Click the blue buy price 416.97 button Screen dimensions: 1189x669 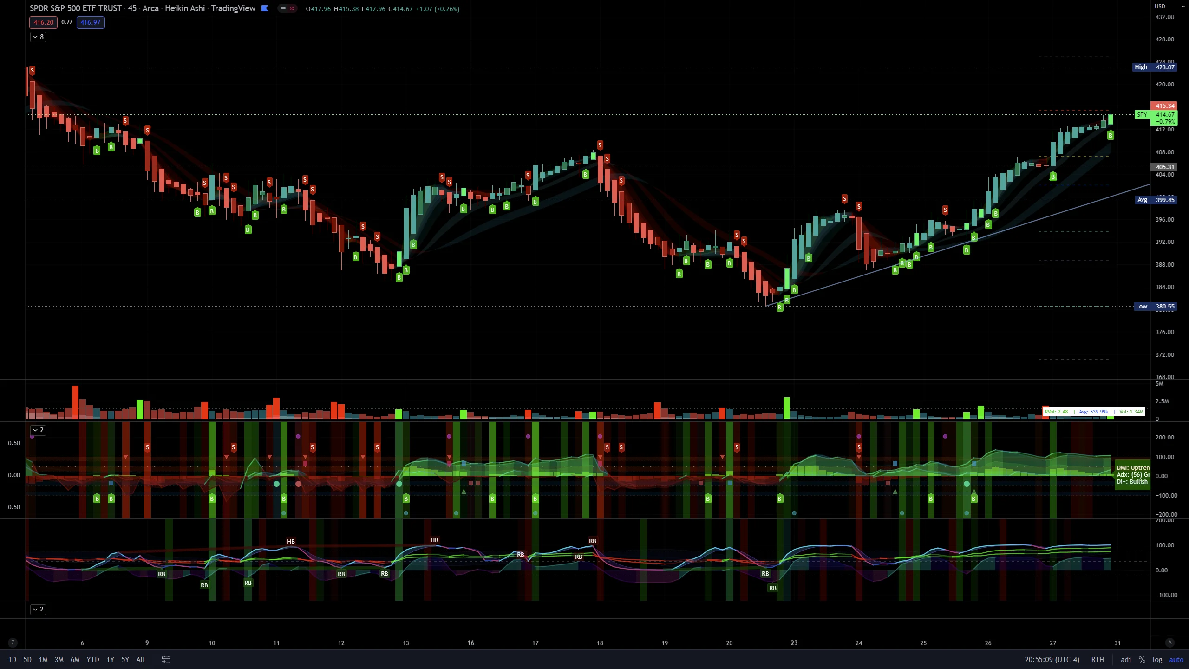90,22
